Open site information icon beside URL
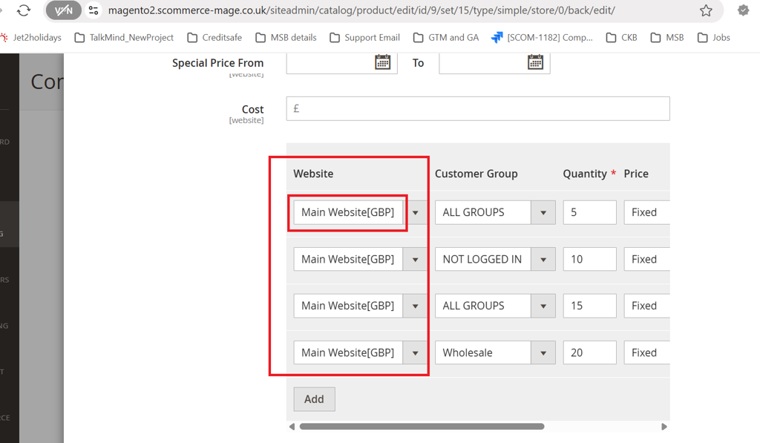Screen dimensions: 760x443 click(x=94, y=10)
